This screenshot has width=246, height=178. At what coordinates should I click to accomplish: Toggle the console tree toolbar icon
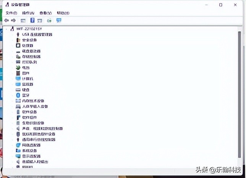[x=23, y=21]
